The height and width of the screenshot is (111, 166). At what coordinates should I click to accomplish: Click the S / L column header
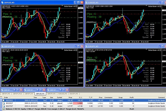tap(78, 97)
